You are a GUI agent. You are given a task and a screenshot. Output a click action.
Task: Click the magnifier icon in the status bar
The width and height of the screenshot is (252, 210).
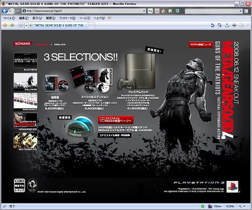[x=5, y=206]
